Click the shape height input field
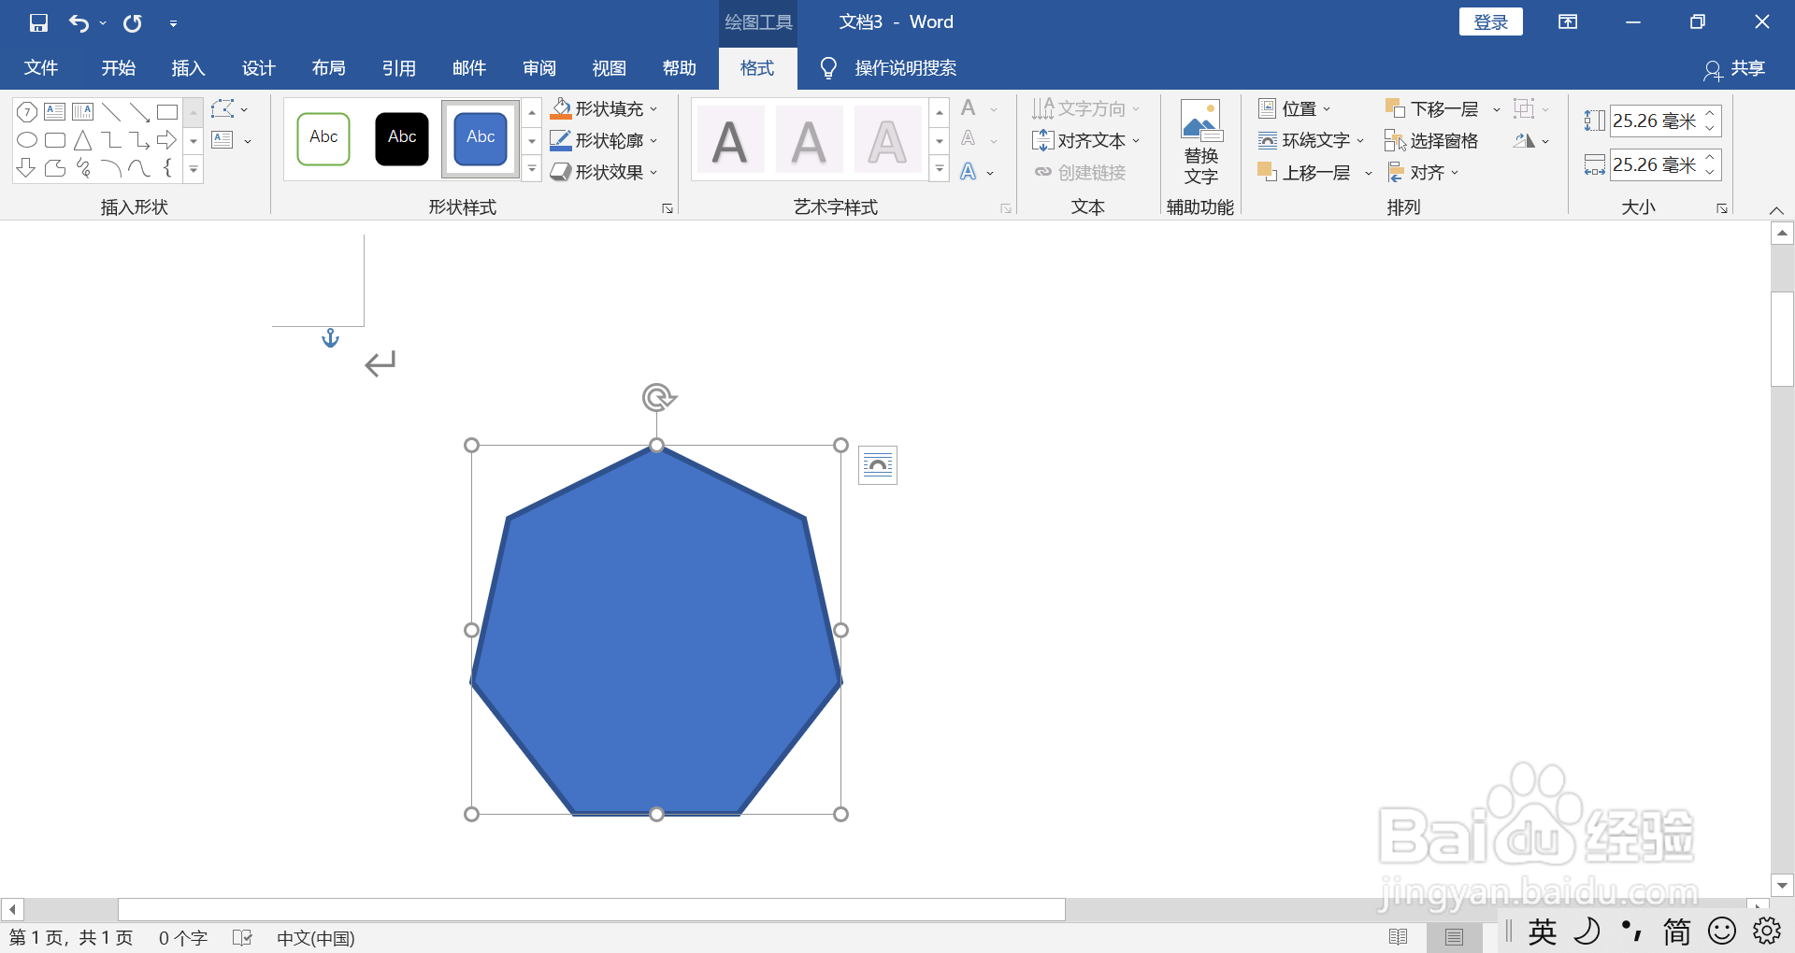 tap(1653, 121)
